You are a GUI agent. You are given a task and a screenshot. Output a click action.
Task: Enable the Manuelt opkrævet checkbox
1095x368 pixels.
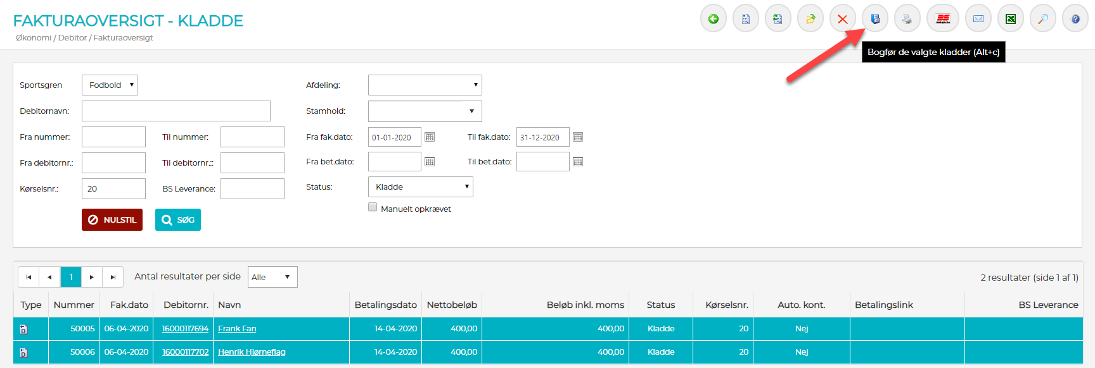373,207
